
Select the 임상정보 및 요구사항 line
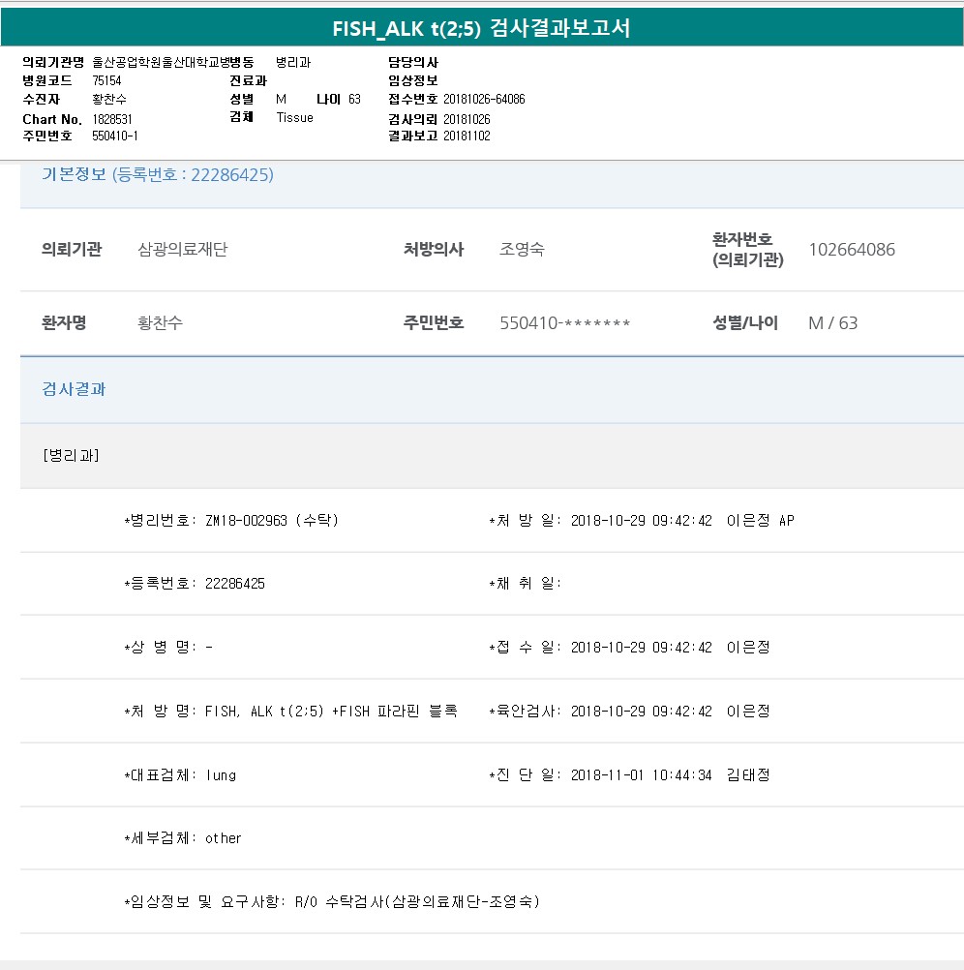(331, 902)
